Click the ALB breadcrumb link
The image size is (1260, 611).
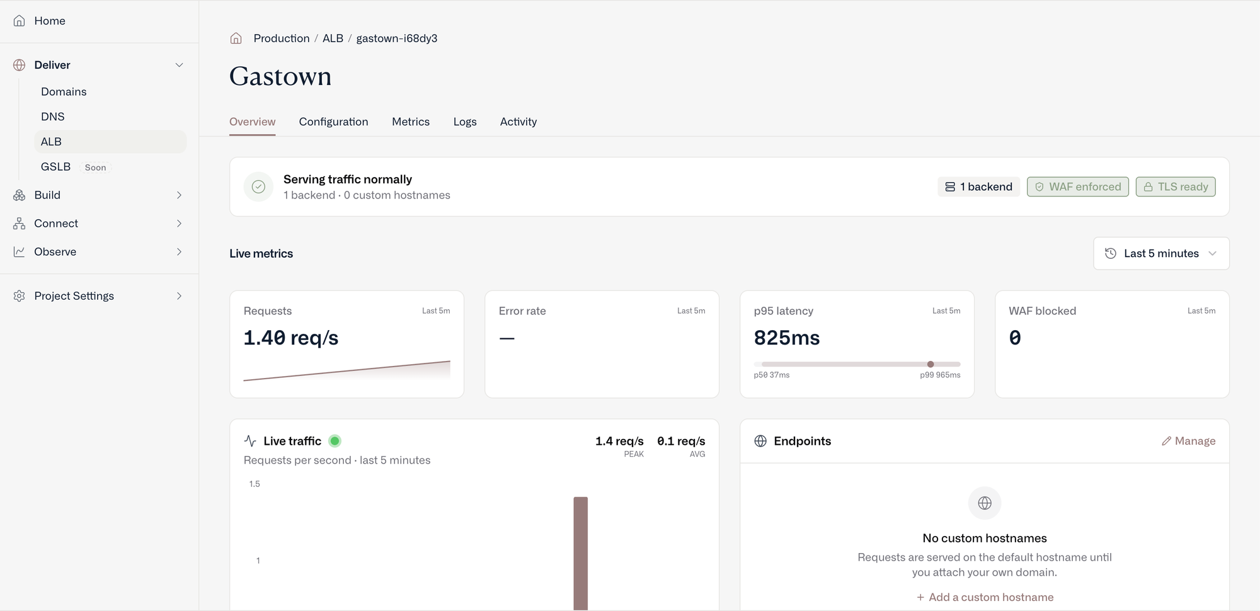click(333, 38)
